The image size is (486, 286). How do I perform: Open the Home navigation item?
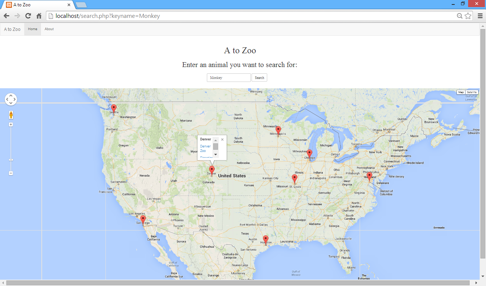32,29
